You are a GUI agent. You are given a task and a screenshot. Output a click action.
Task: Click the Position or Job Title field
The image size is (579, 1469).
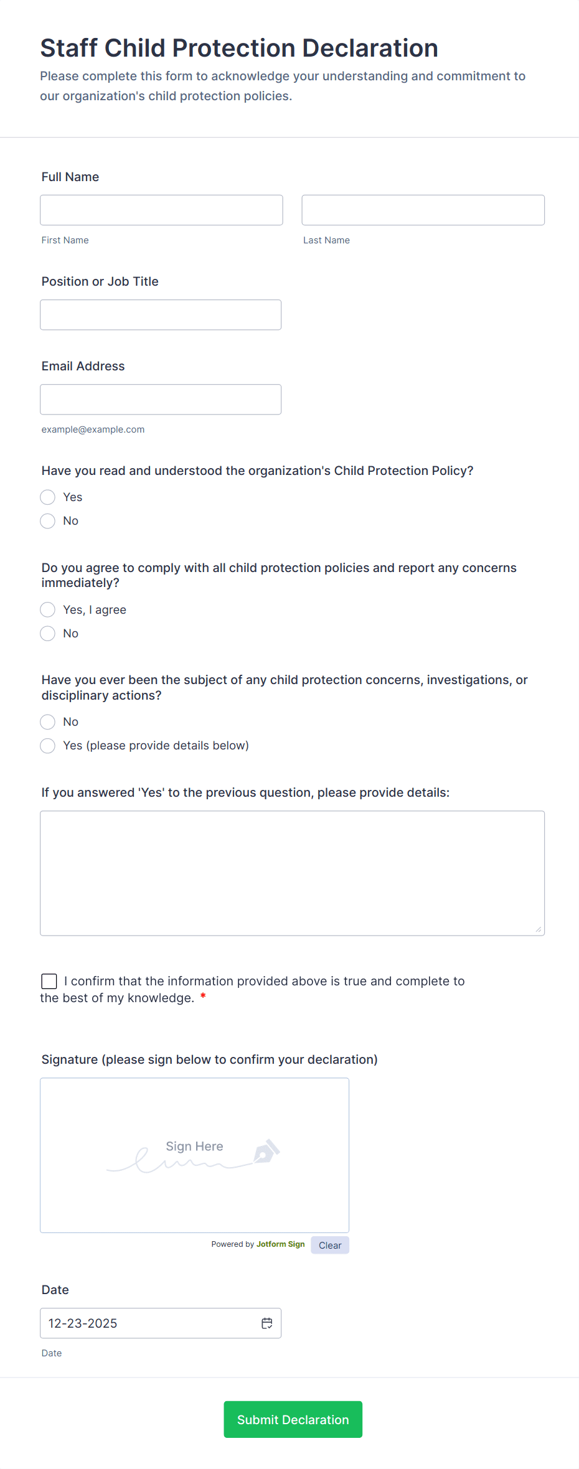pyautogui.click(x=161, y=315)
